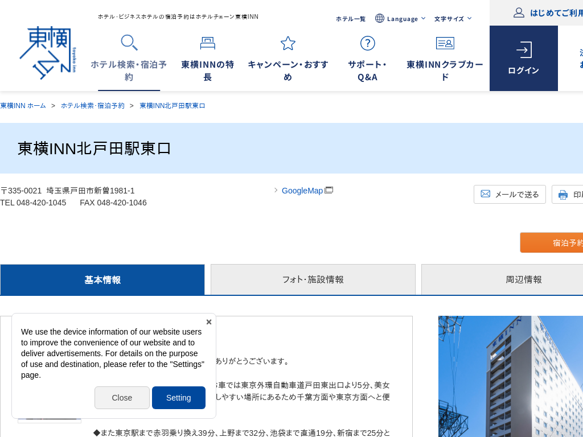Click the hotel building photo
The width and height of the screenshot is (583, 437).
coord(511,377)
